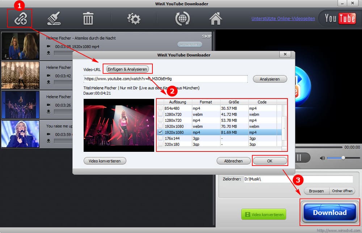362x233 pixels.
Task: Click the Code column header
Action: pyautogui.click(x=262, y=102)
